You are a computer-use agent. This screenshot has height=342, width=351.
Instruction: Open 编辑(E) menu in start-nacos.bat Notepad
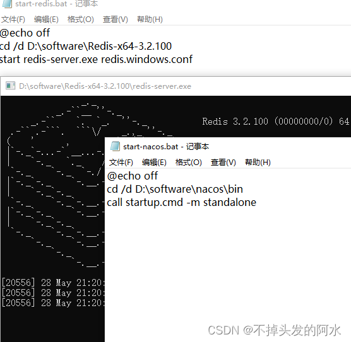click(154, 162)
